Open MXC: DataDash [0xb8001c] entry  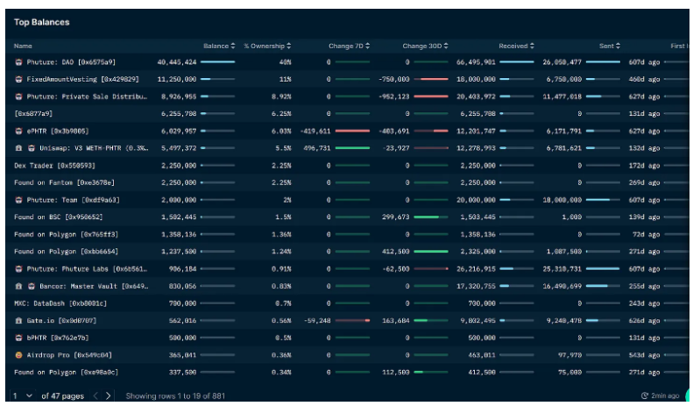pyautogui.click(x=60, y=303)
